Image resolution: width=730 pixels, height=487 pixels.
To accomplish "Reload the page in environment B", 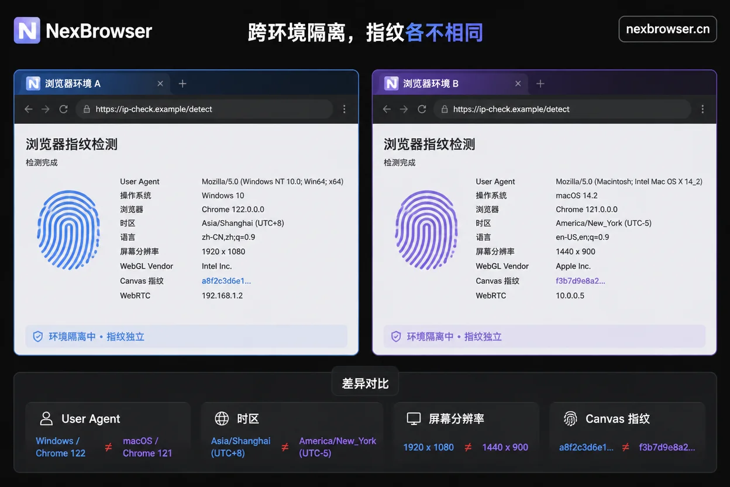I will coord(422,109).
